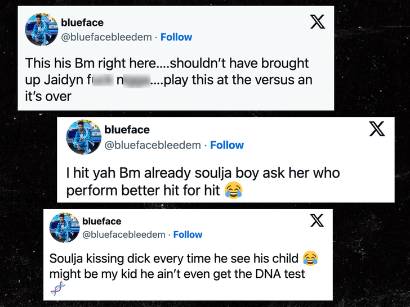Click the blueface display name on the DNA test tweet
410x307 pixels.
(101, 222)
